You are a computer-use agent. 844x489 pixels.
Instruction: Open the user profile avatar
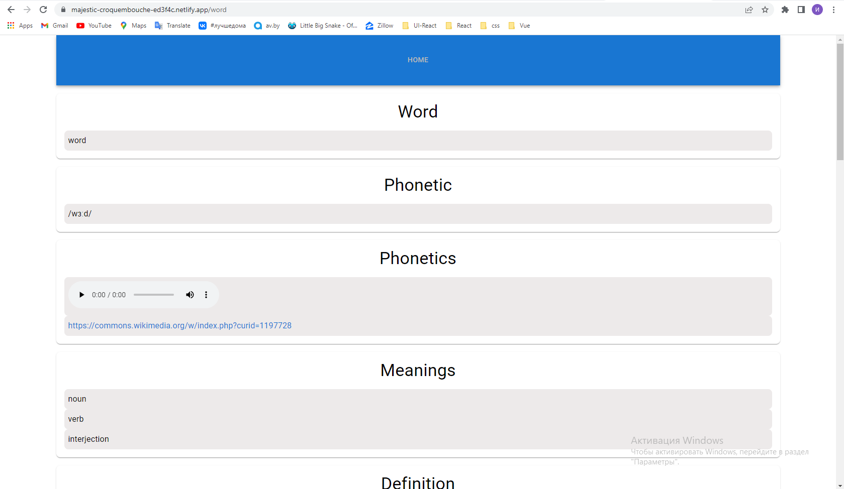pyautogui.click(x=817, y=10)
